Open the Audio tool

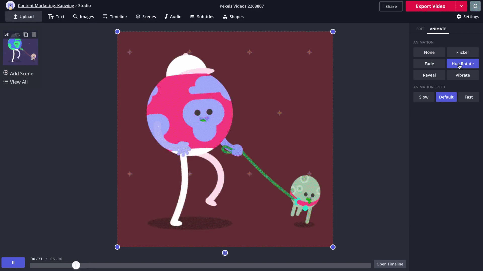[x=173, y=17]
